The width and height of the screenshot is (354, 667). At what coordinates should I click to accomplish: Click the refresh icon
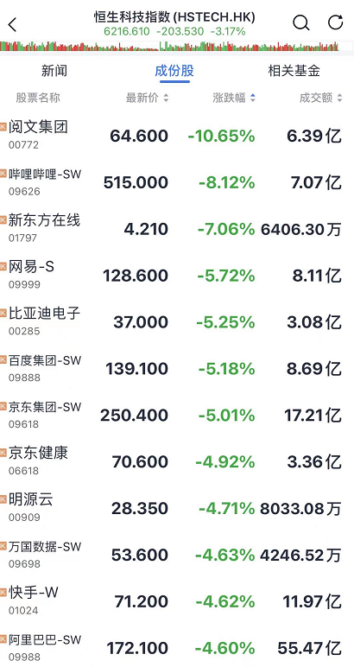coord(336,22)
